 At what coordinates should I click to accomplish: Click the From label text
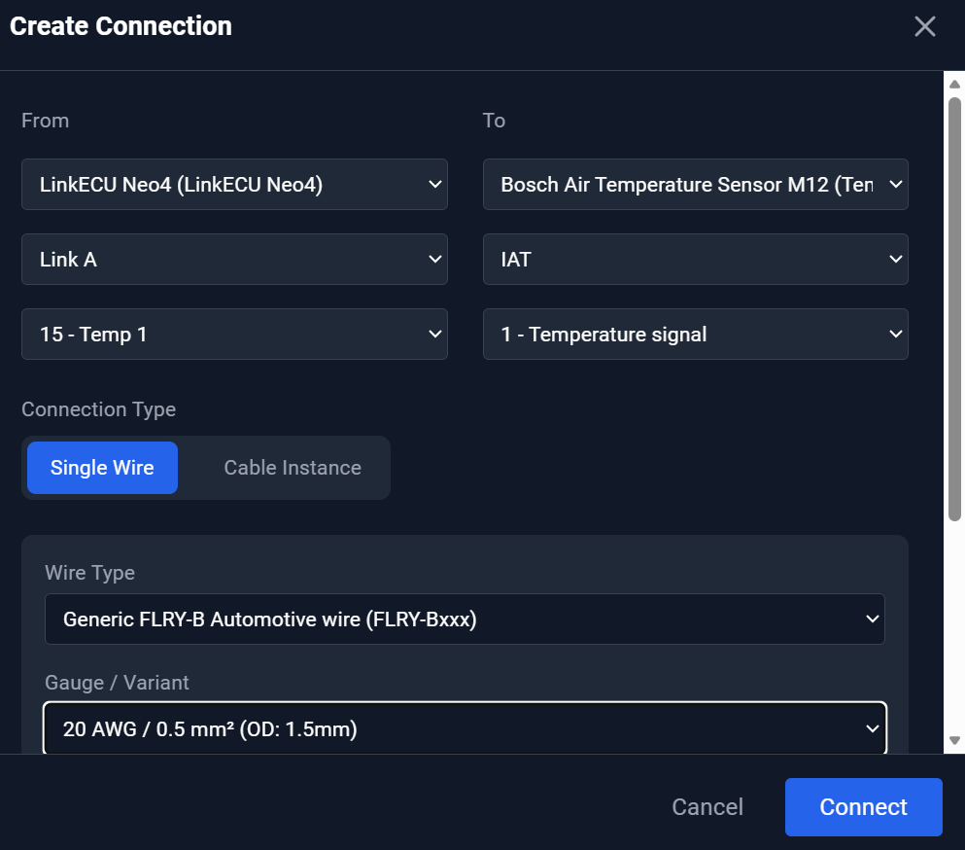coord(45,121)
